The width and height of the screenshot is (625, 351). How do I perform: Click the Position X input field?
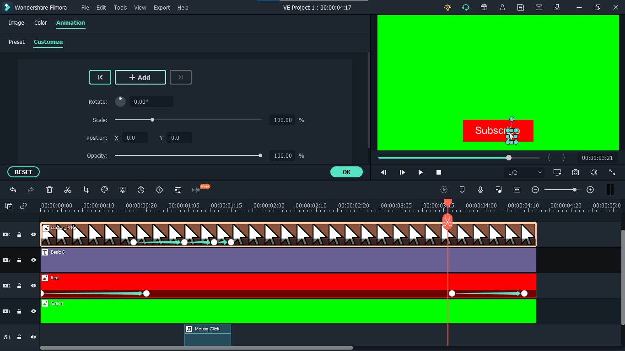[135, 138]
